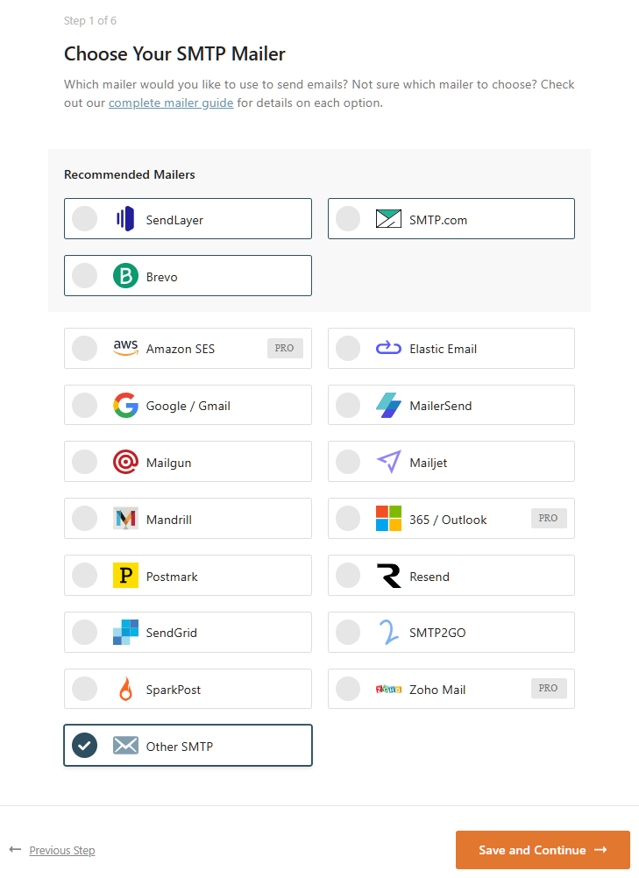Screen dimensions: 639x878
Task: Select the SMTP.com radio button
Action: pos(348,219)
